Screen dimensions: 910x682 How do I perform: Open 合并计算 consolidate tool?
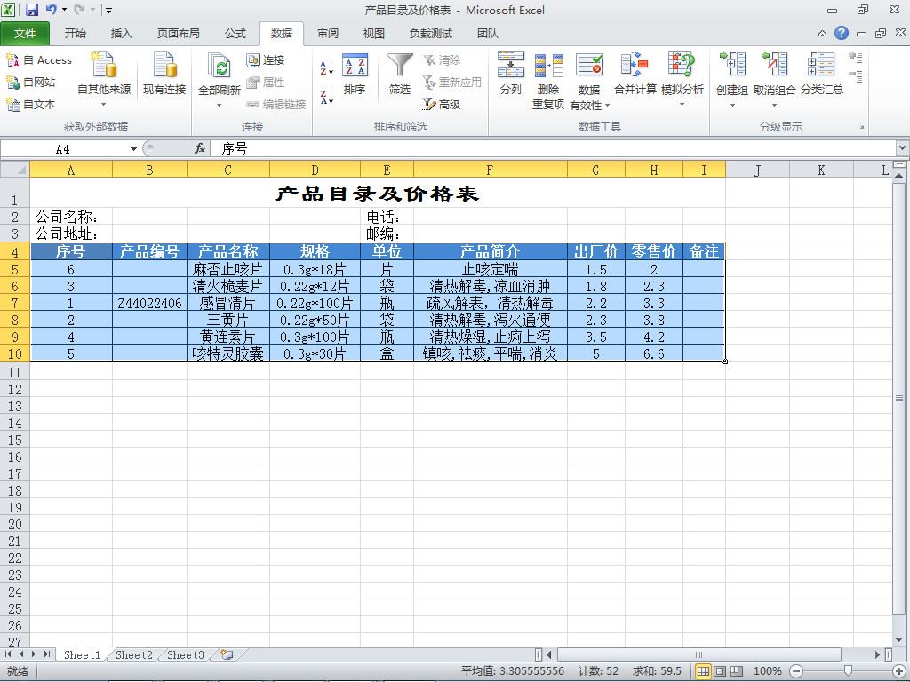pos(635,73)
